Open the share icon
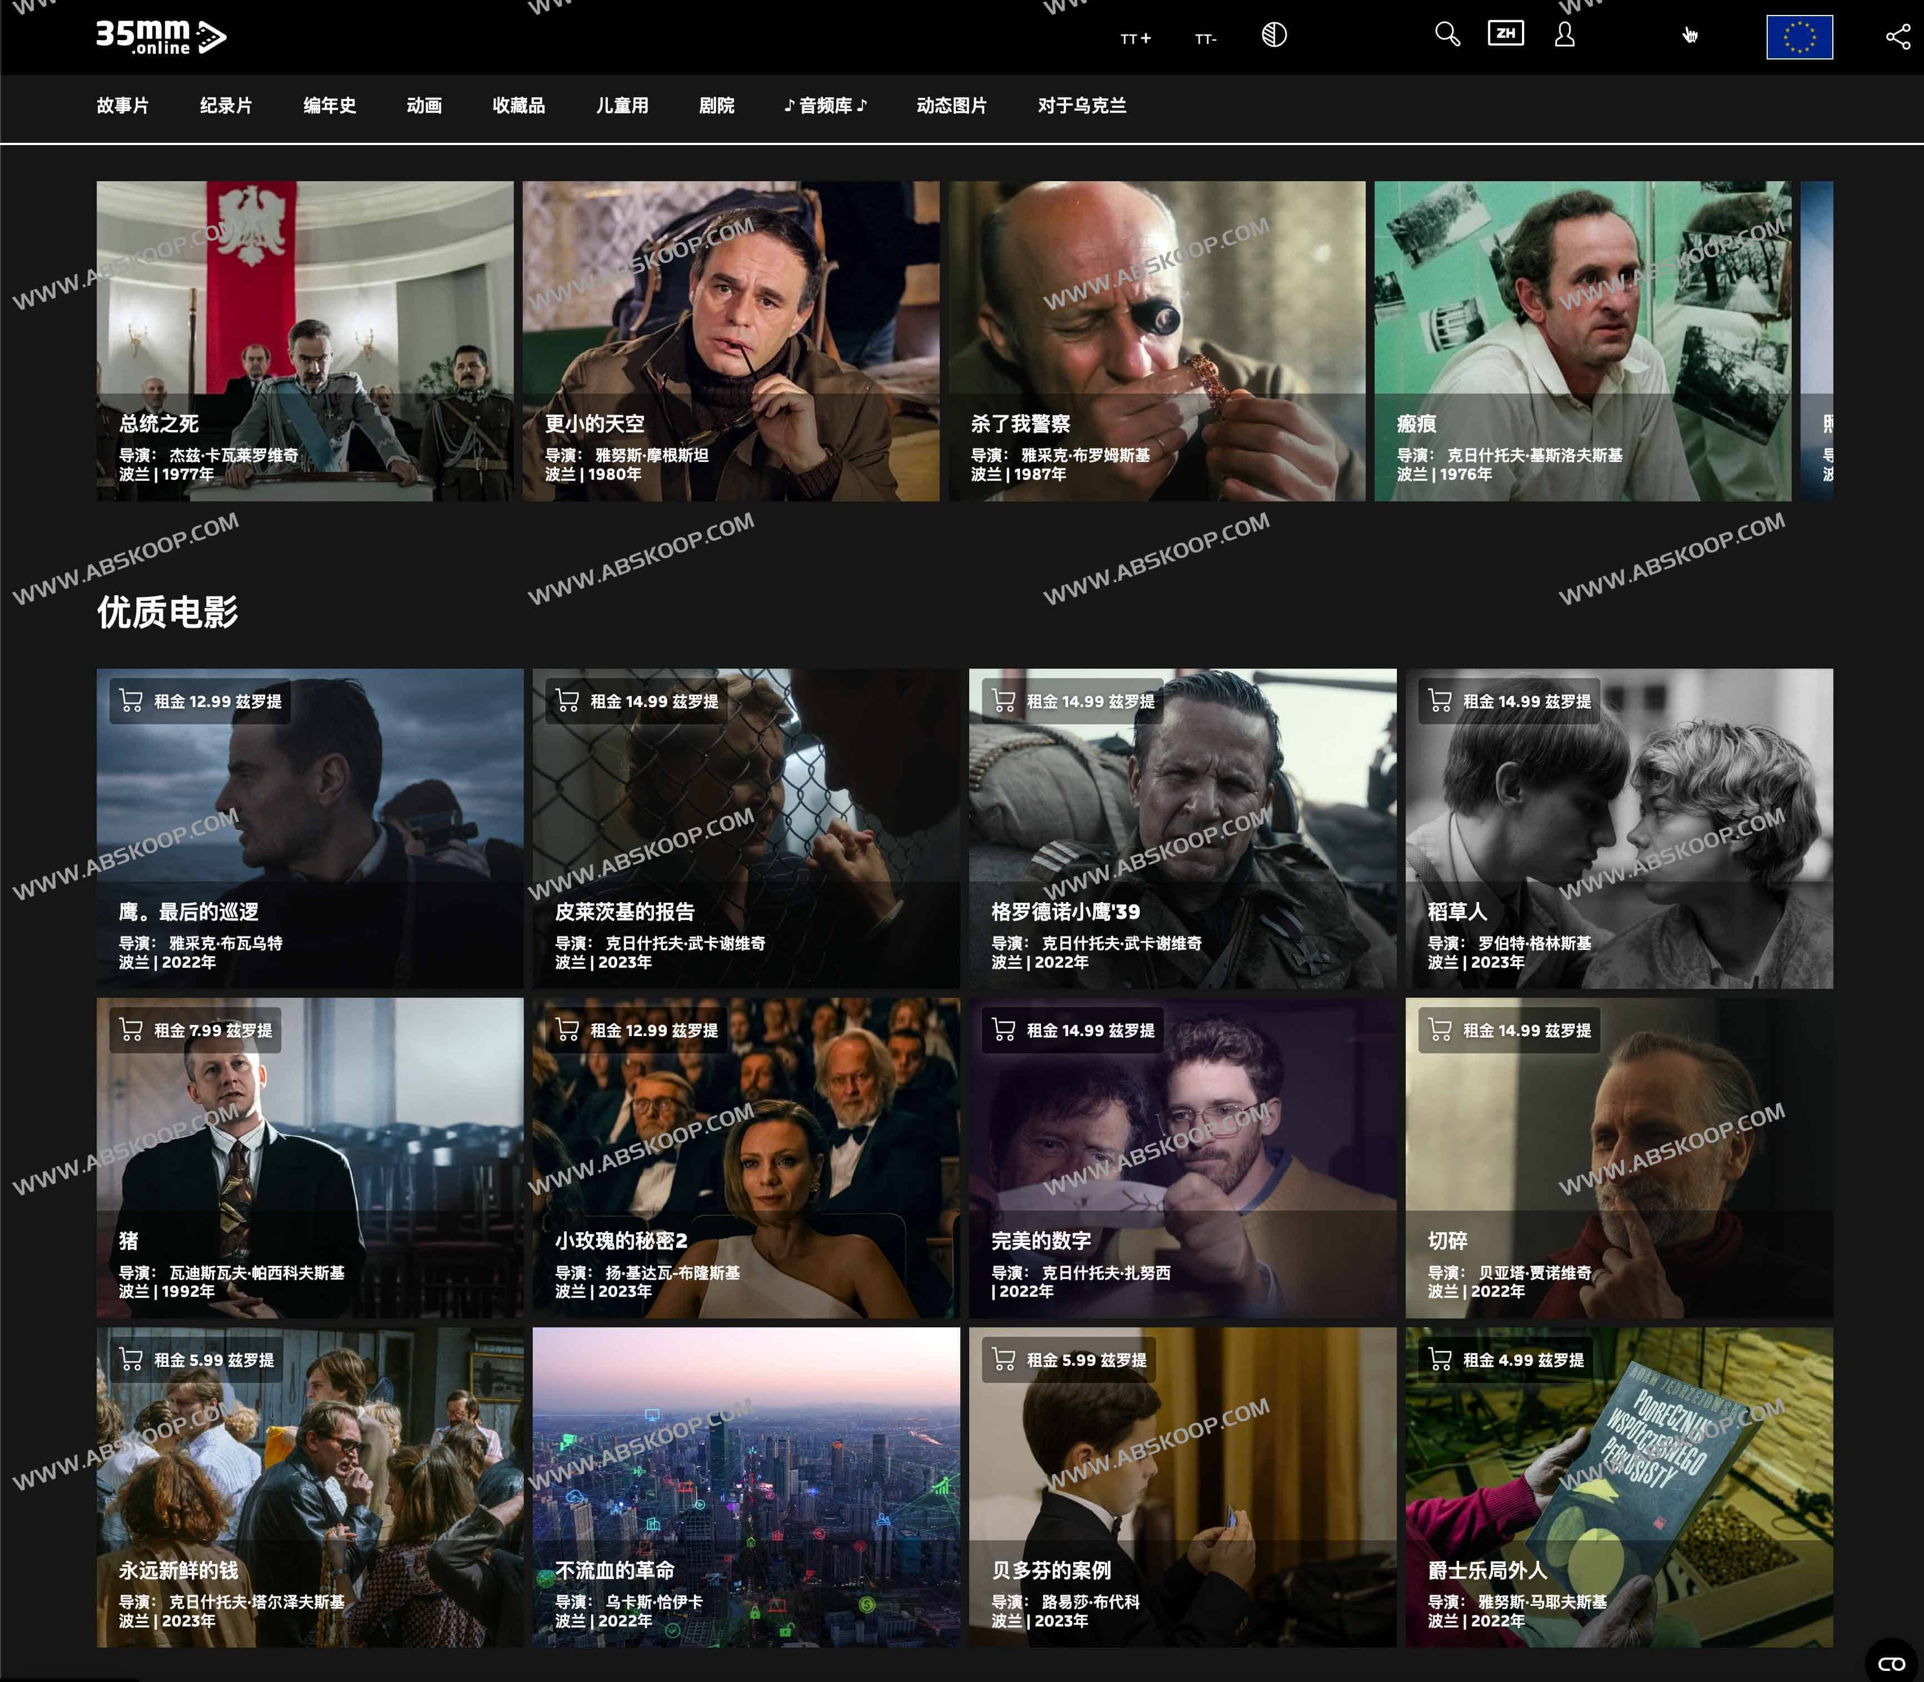This screenshot has height=1682, width=1924. pos(1898,37)
